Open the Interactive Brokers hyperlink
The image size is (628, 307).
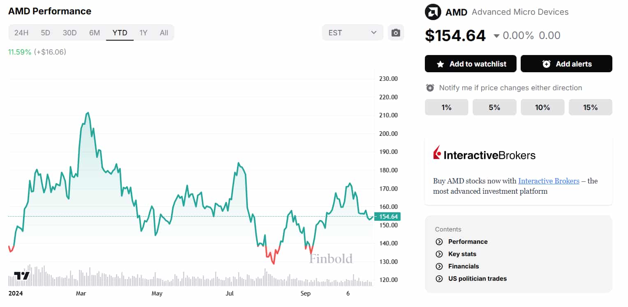pyautogui.click(x=549, y=181)
